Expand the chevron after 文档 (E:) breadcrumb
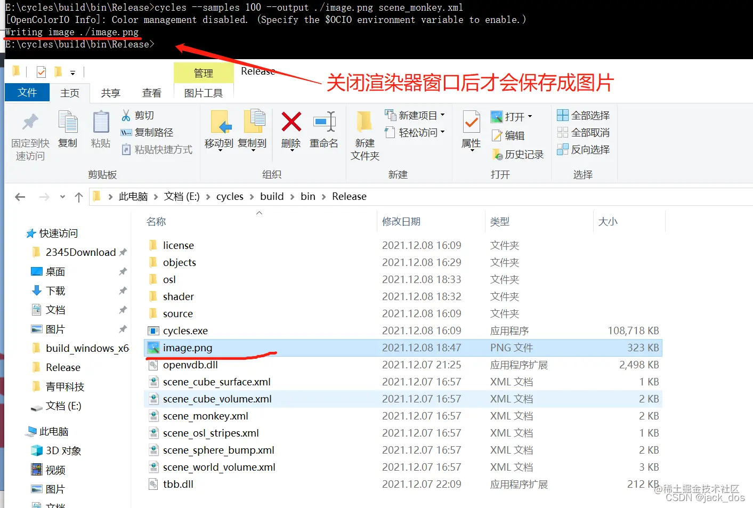Image resolution: width=753 pixels, height=508 pixels. pyautogui.click(x=208, y=197)
